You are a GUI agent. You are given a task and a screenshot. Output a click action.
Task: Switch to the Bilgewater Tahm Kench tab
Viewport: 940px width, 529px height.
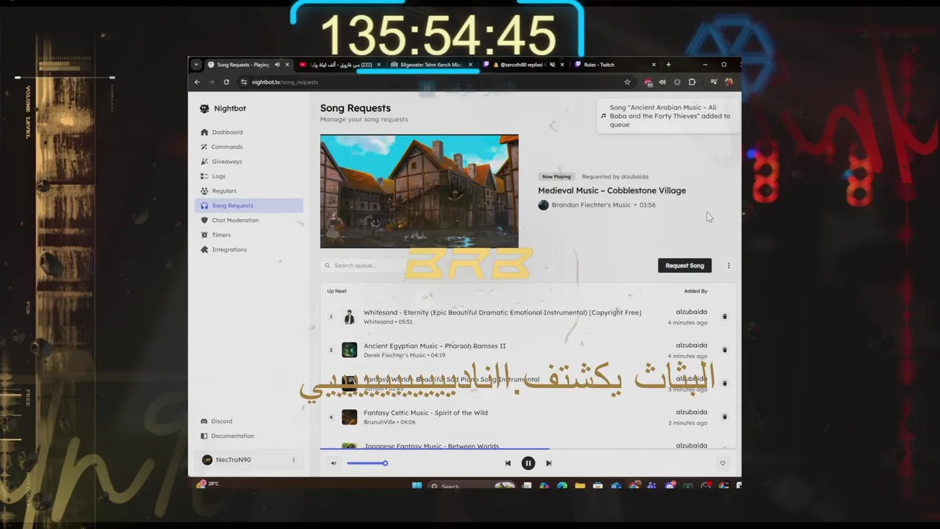coord(431,65)
